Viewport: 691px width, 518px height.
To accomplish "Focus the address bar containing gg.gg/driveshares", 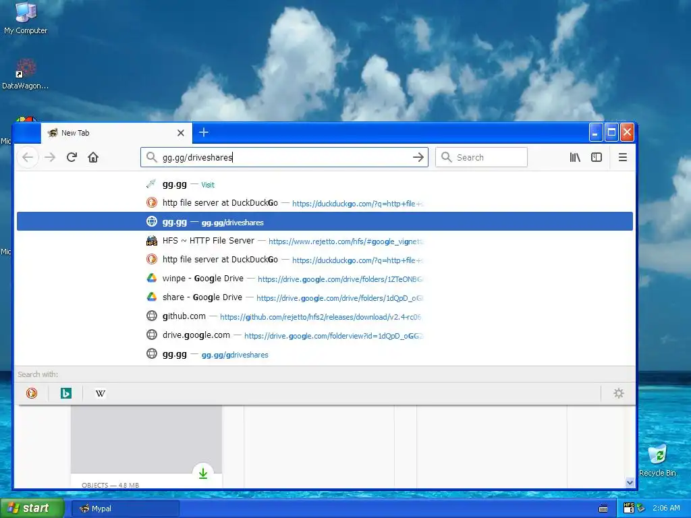I will pos(284,157).
